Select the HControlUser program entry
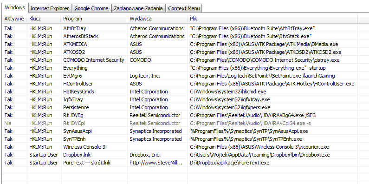The height and width of the screenshot is (184, 369). tap(78, 84)
